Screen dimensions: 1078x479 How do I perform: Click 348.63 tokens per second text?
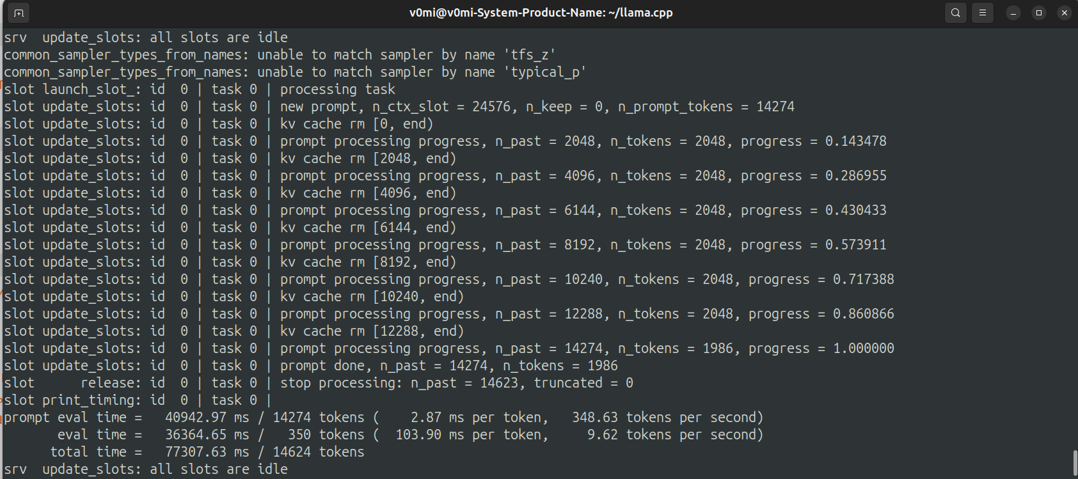pyautogui.click(x=667, y=418)
